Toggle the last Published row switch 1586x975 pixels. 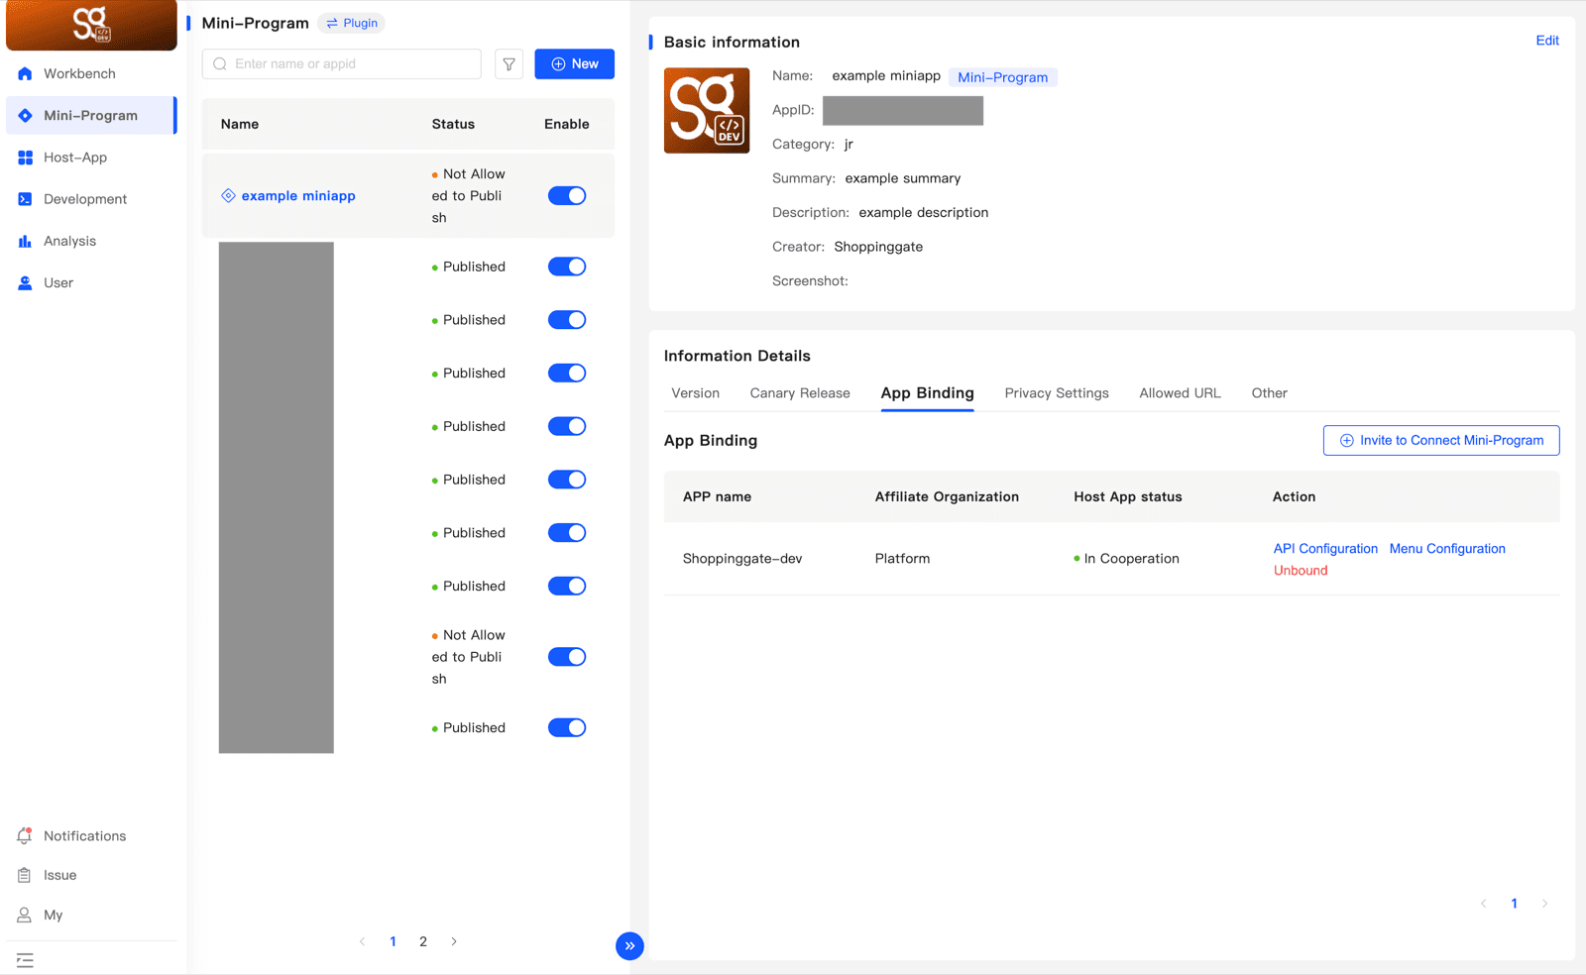click(x=567, y=727)
